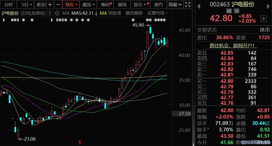The width and height of the screenshot is (272, 146).
Task: Open the 设置均线 dropdown
Action: (x=158, y=13)
